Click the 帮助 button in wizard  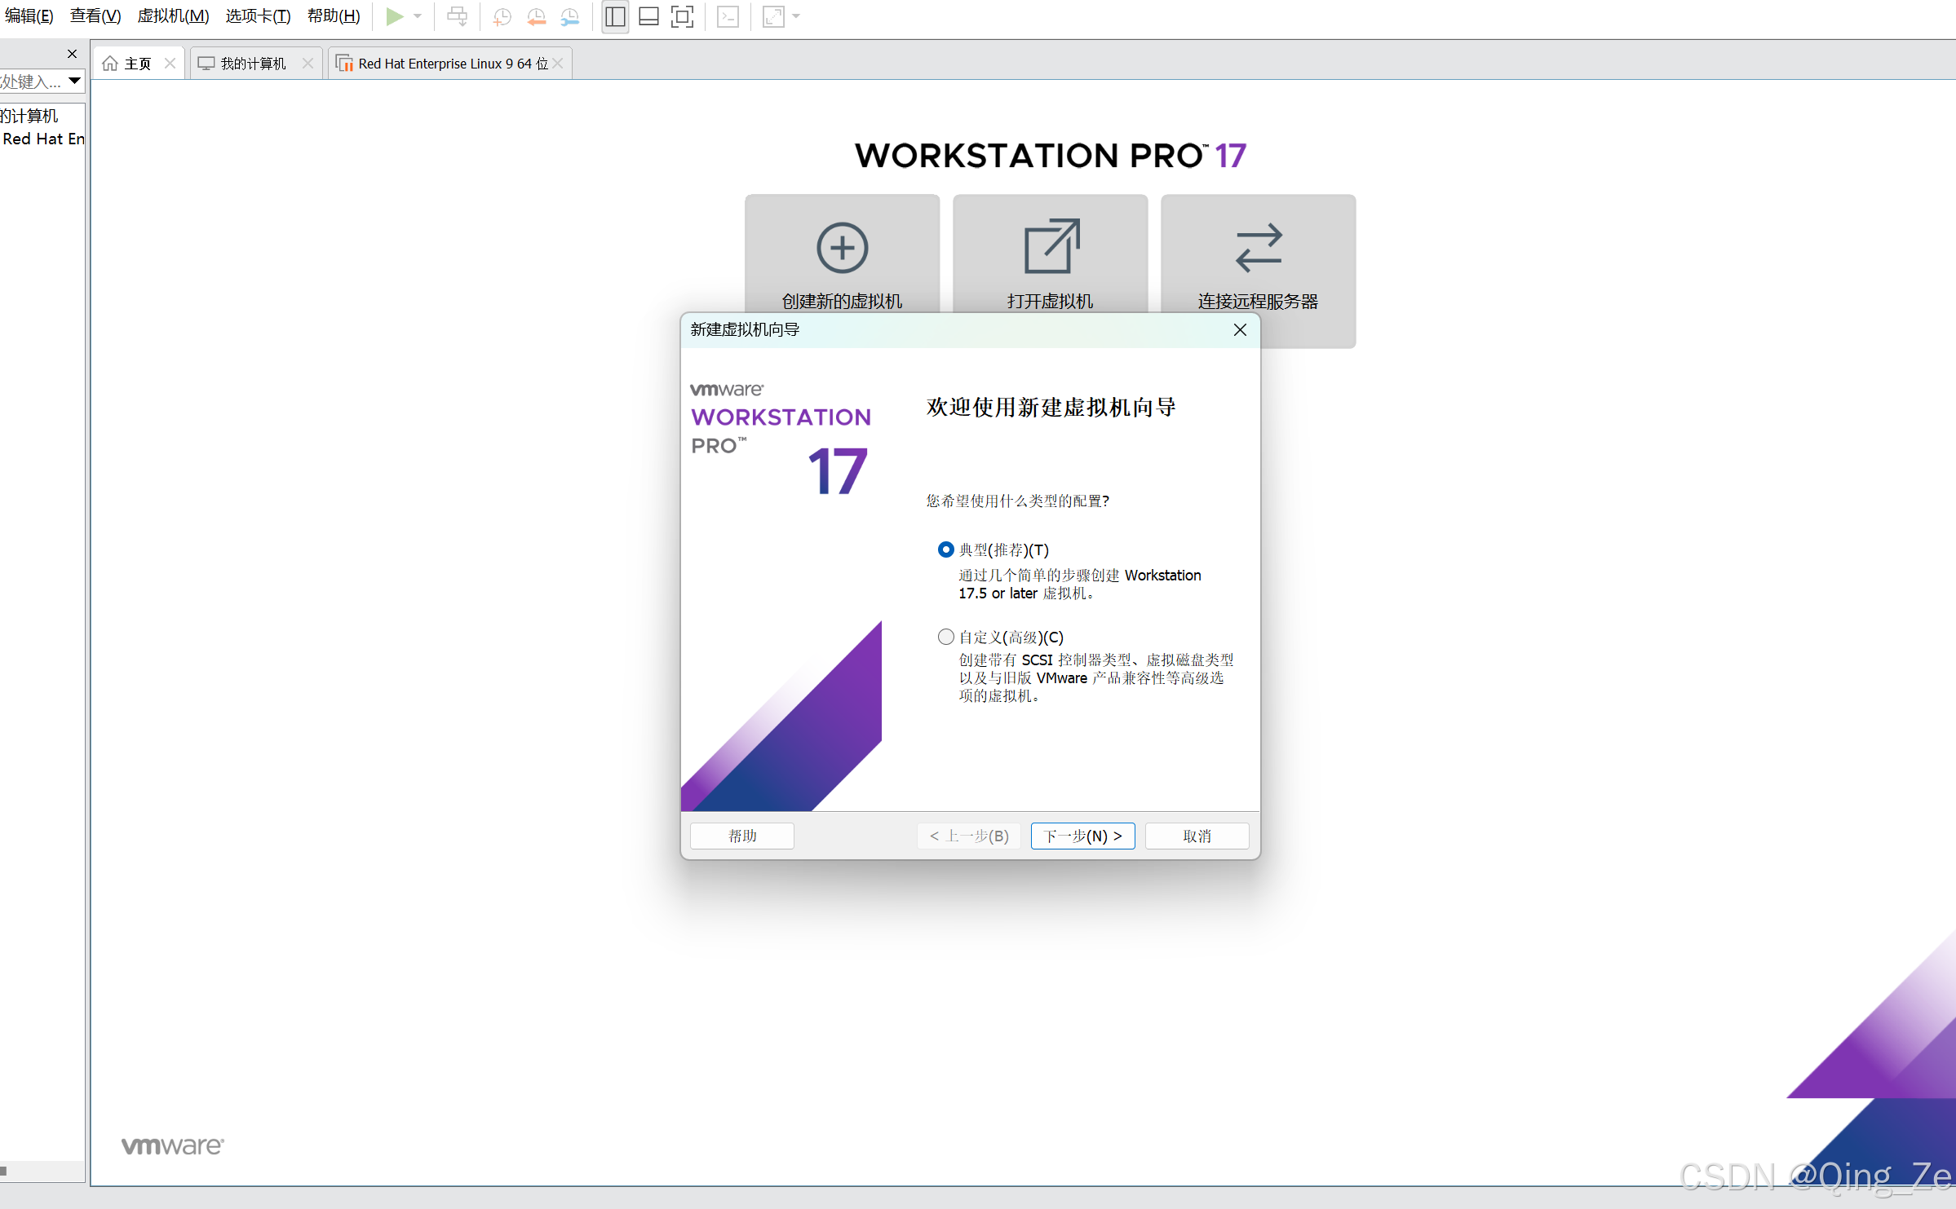coord(742,836)
